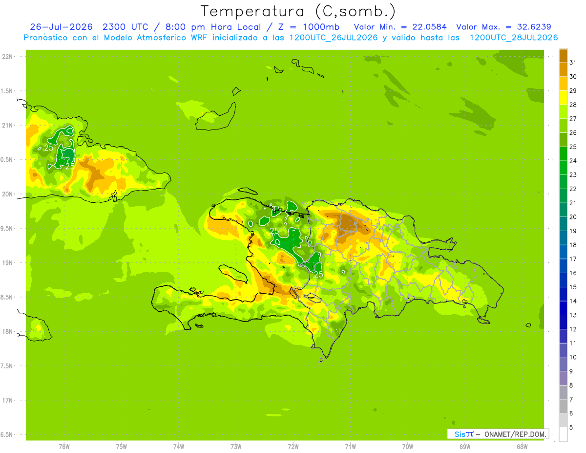The image size is (586, 453).
Task: Click legend value 28
Action: pyautogui.click(x=573, y=105)
